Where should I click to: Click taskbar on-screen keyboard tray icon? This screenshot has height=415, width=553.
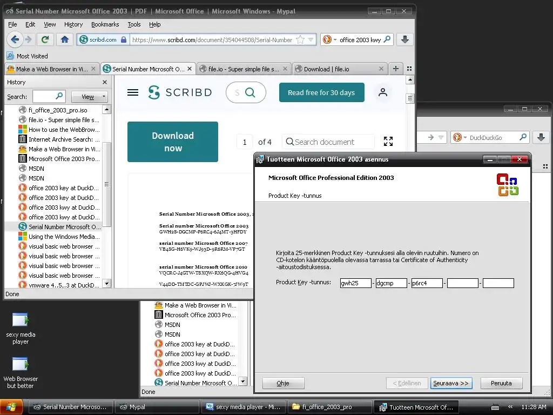click(x=495, y=407)
